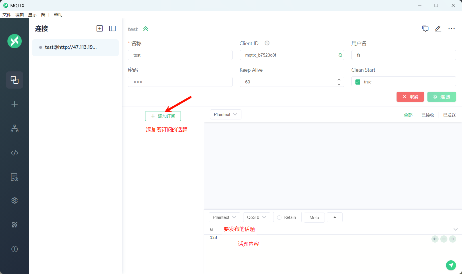Enable the Retain radio option

[279, 217]
